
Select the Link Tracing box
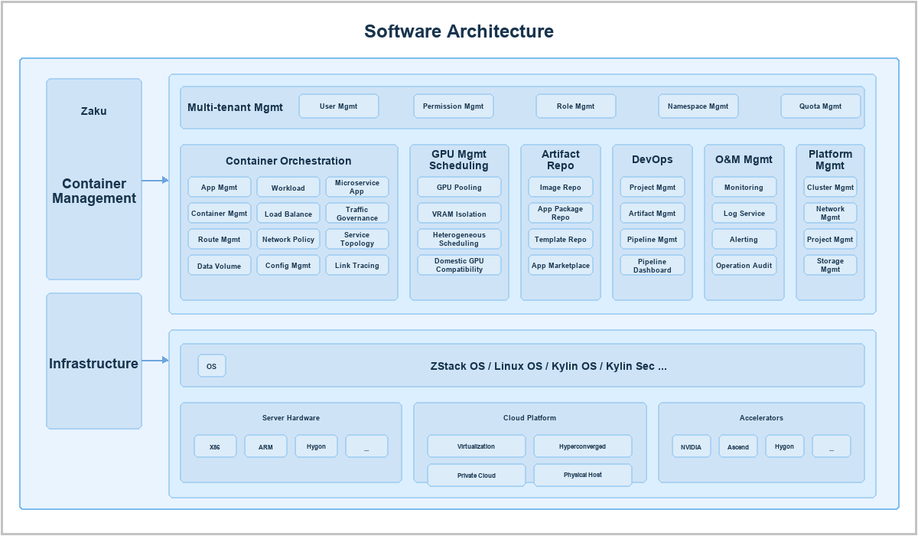[x=357, y=266]
